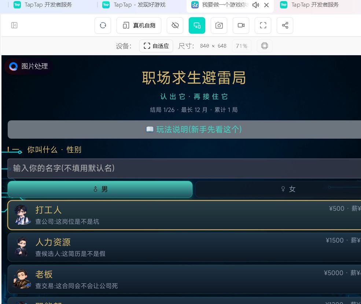This screenshot has height=304, width=361.
Task: Click the 图片处理 floating button
Action: [29, 67]
